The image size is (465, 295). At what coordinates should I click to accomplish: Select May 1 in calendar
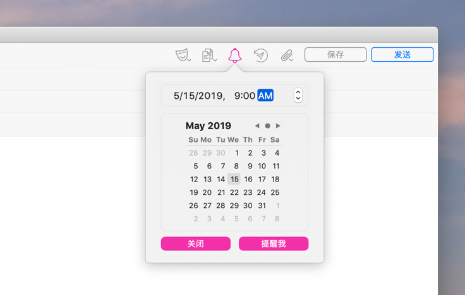[x=237, y=153]
